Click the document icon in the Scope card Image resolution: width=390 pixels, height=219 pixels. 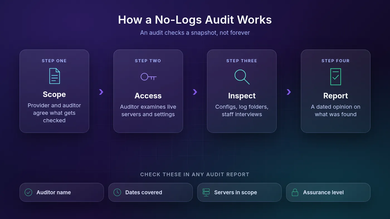pos(54,76)
